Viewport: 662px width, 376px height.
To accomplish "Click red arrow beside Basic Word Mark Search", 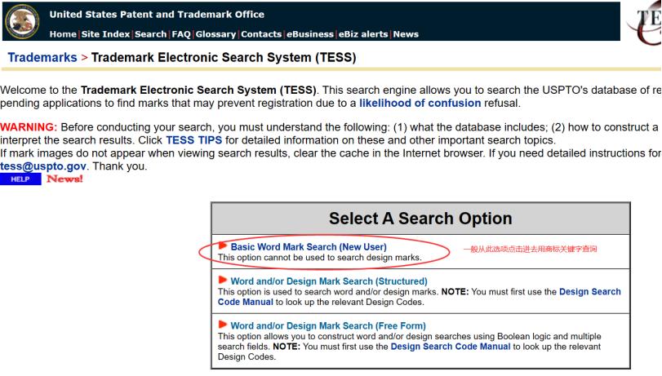I will click(x=223, y=246).
